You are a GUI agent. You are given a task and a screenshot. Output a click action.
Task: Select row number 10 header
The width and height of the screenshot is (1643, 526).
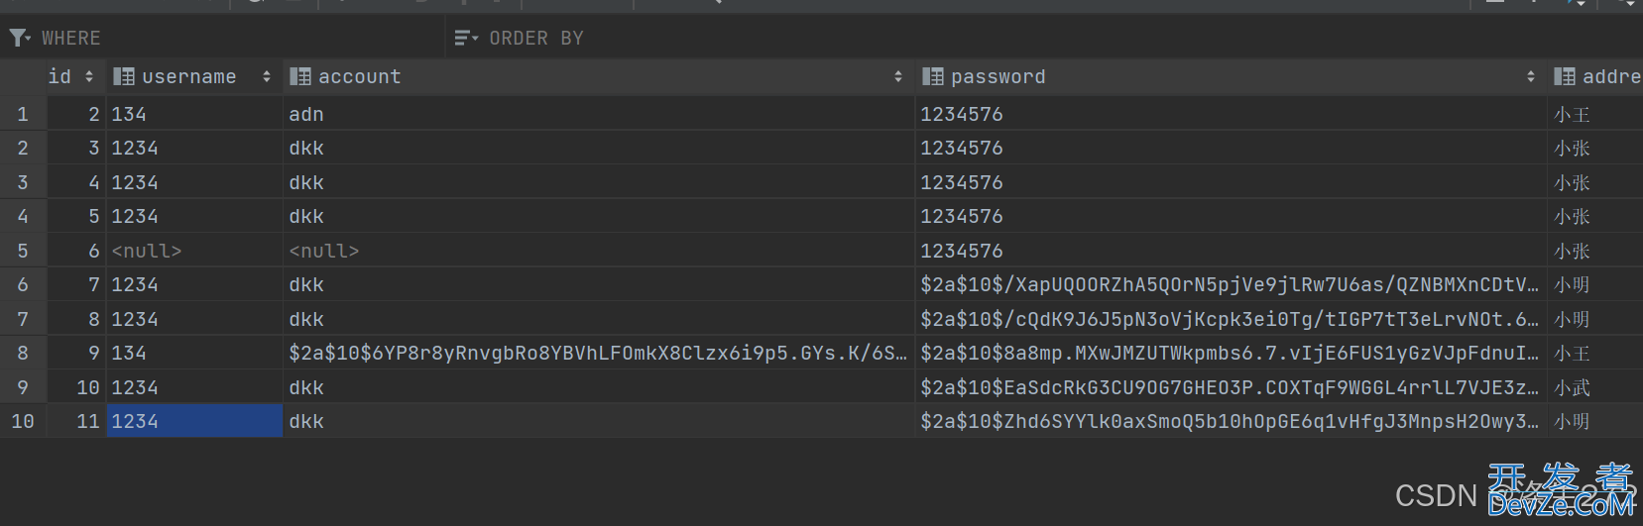[x=23, y=421]
